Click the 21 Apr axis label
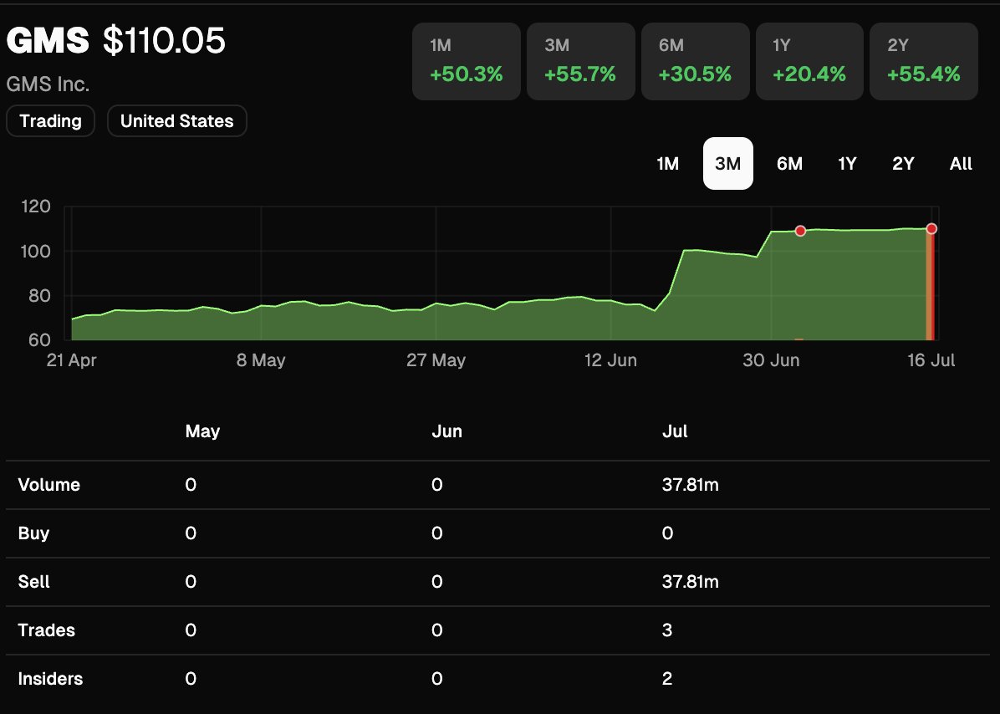The width and height of the screenshot is (1000, 714). (71, 360)
